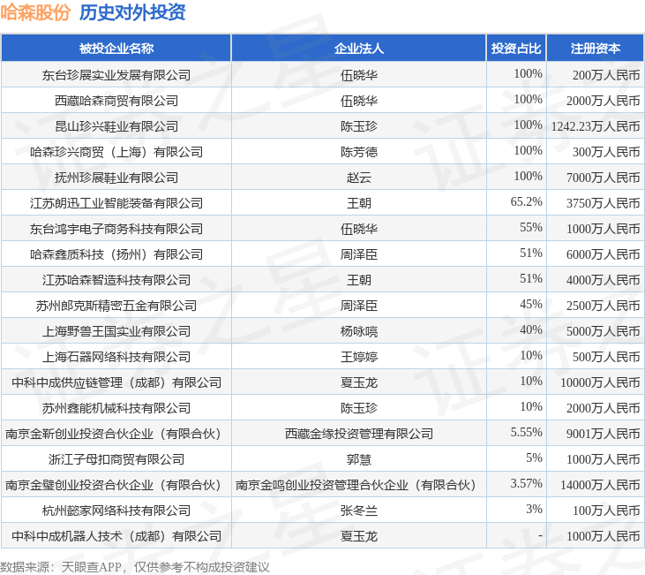Click legal person 周泽臣 for 哈森鑫质科技
Viewport: 645px width, 575px height.
click(x=359, y=254)
